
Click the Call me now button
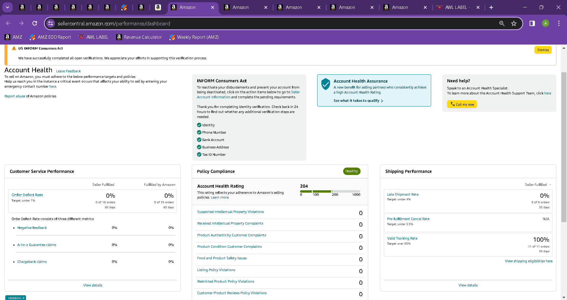coord(462,104)
